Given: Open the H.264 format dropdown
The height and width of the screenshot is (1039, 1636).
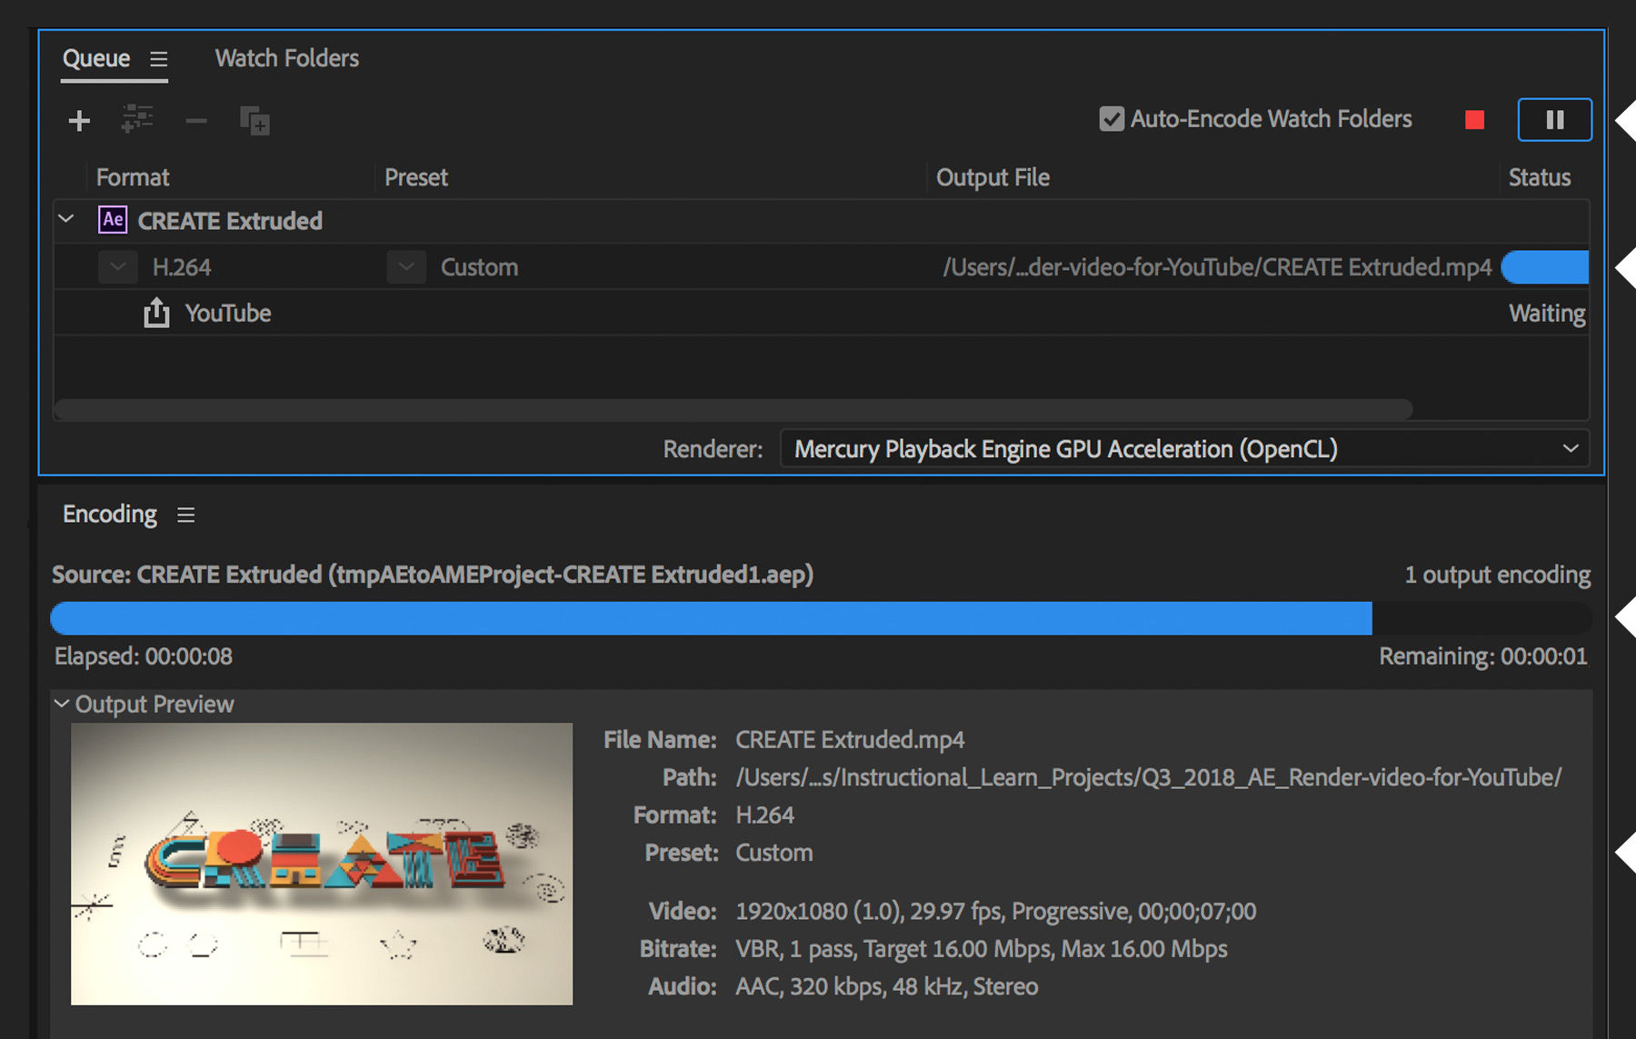Looking at the screenshot, I should 117,266.
